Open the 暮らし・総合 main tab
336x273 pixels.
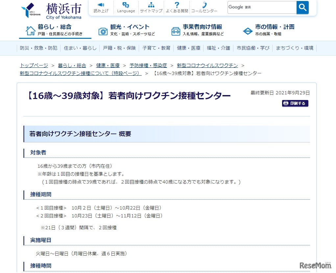(55, 30)
